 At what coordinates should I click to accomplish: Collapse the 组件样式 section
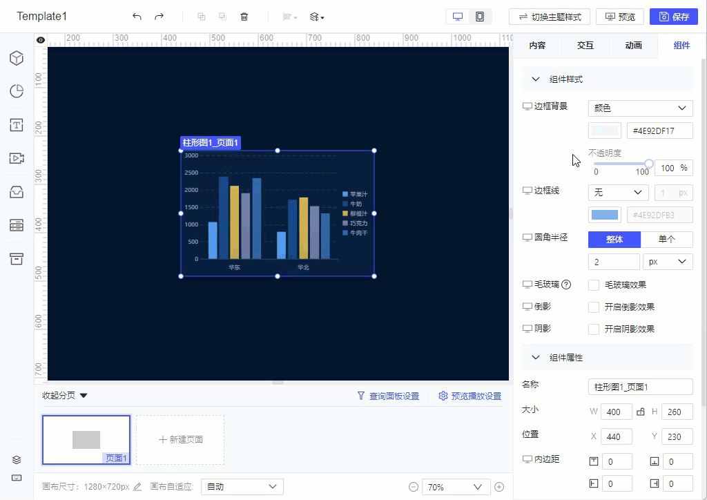point(535,79)
